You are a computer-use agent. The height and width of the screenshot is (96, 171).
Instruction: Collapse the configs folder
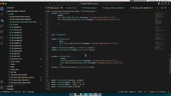(7, 14)
